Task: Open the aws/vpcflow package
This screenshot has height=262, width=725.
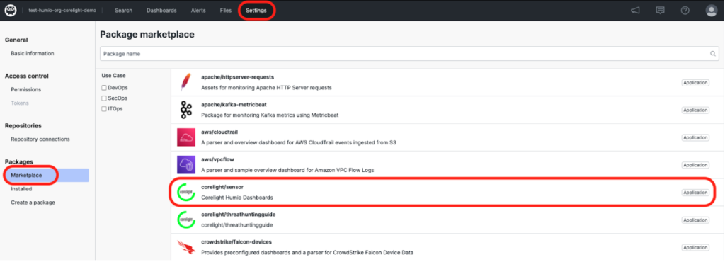Action: click(218, 159)
